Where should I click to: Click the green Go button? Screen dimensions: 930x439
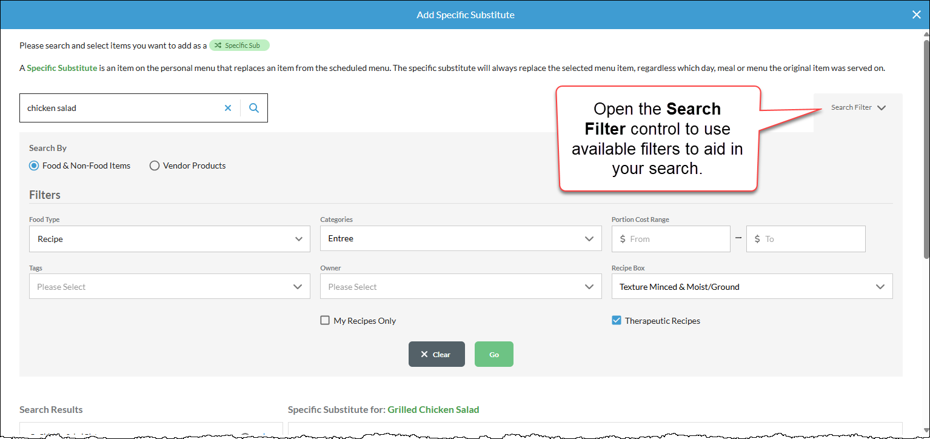coord(494,354)
